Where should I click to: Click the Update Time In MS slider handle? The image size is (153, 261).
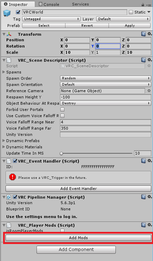[61, 154]
